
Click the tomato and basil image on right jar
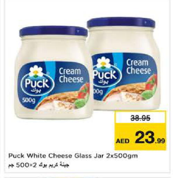point(150,88)
